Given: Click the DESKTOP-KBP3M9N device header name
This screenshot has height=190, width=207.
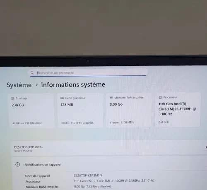Looking at the screenshot, I should (x=28, y=147).
